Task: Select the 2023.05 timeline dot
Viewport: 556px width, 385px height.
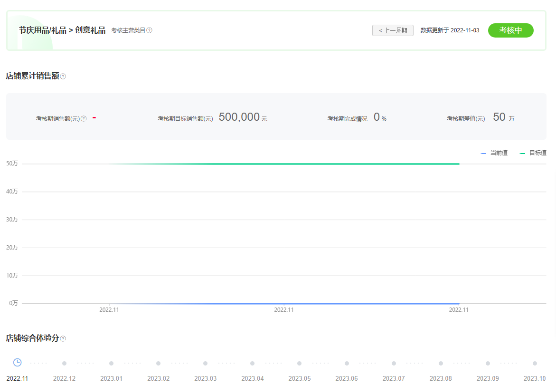Action: [300, 363]
